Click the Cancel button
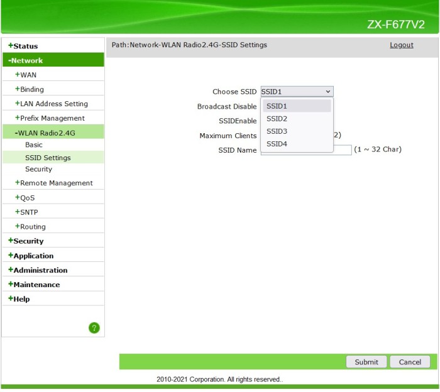Image resolution: width=440 pixels, height=392 pixels. (410, 362)
